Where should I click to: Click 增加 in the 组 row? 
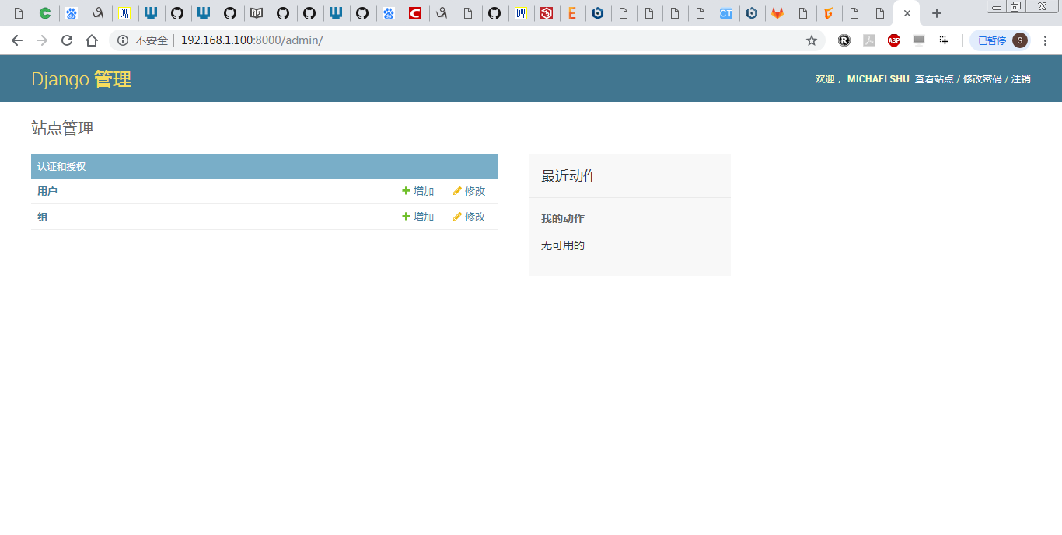point(418,217)
